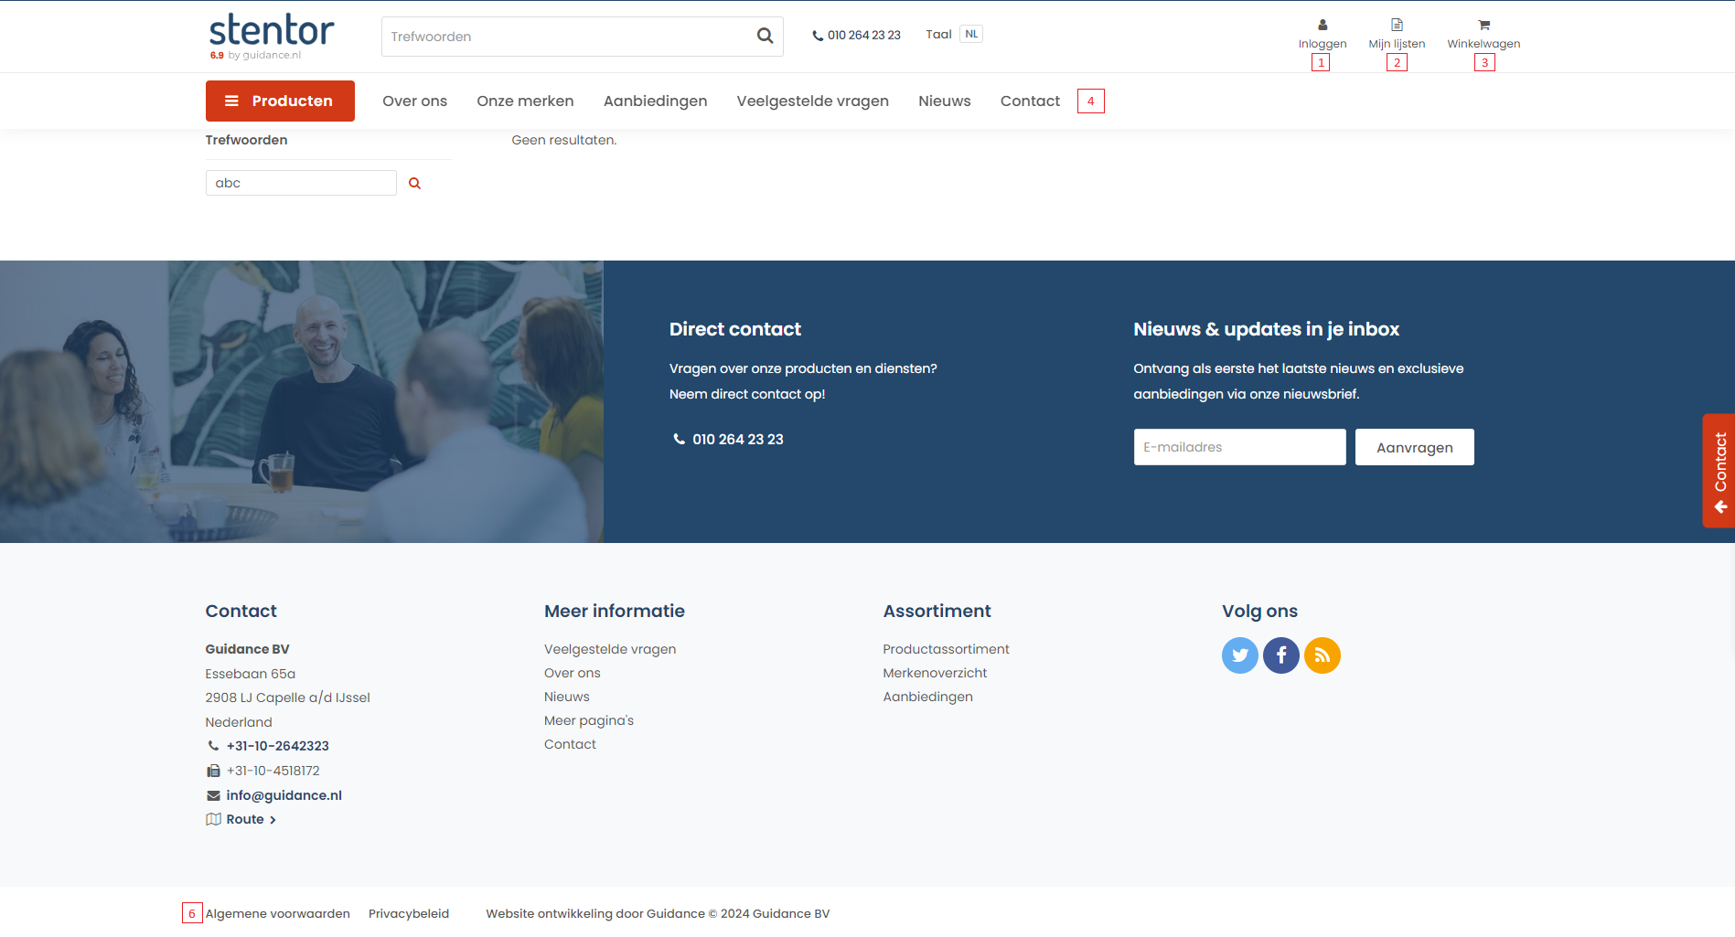
Task: Click Essebaan 65a address line
Action: pyautogui.click(x=250, y=674)
